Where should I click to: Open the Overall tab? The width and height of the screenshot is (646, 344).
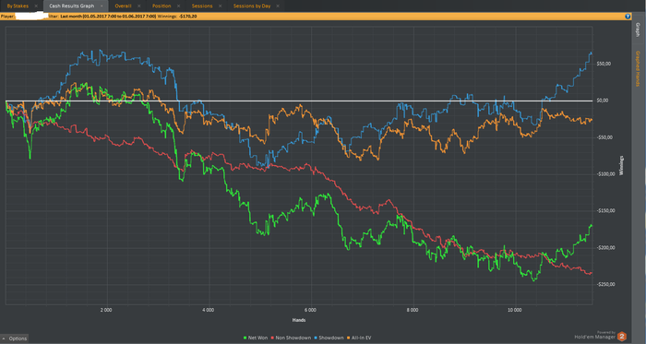(x=123, y=6)
